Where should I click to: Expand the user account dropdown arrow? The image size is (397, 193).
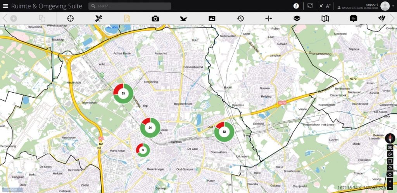pos(393,6)
